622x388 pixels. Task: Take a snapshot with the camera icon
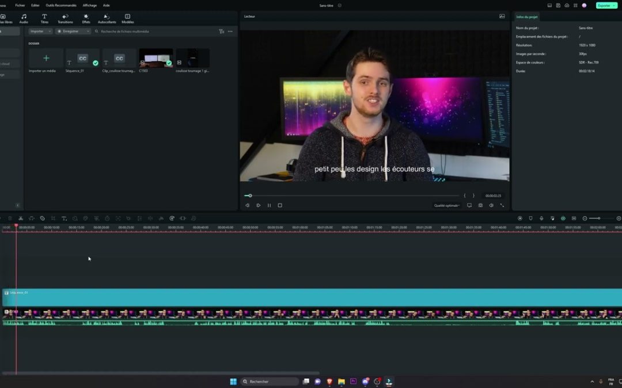point(480,205)
